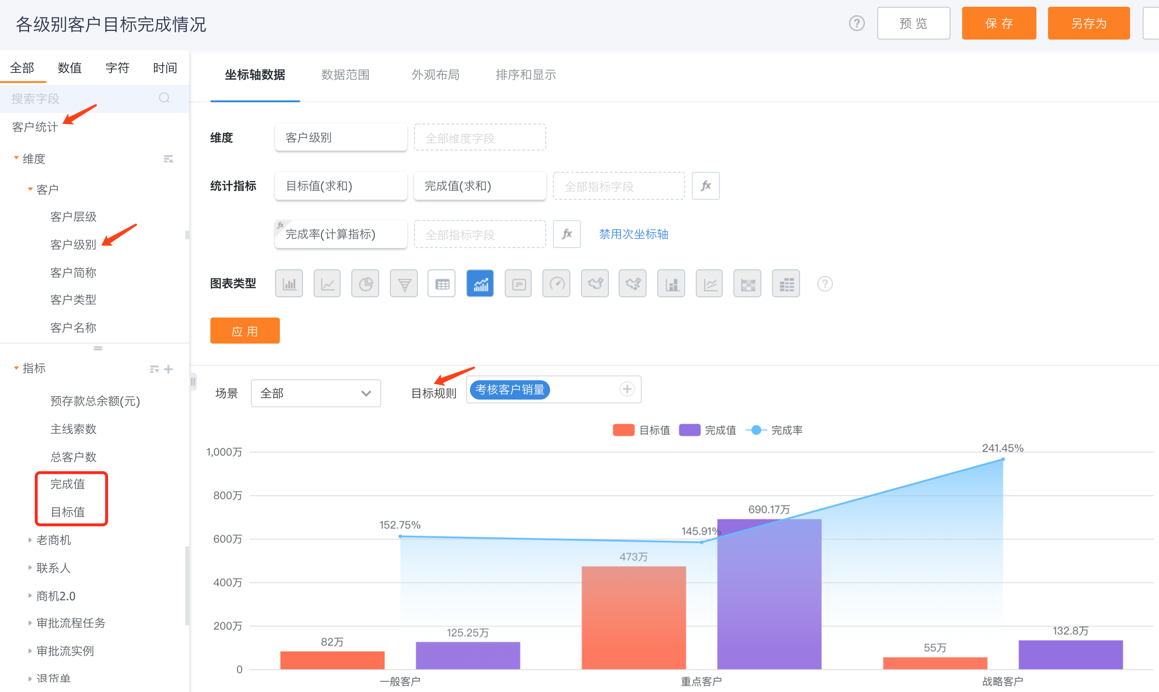The image size is (1159, 692).
Task: Click the search magnifier in 搜索字段
Action: pyautogui.click(x=164, y=98)
